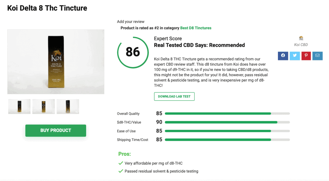Click the BUY PRODUCT button

point(56,130)
